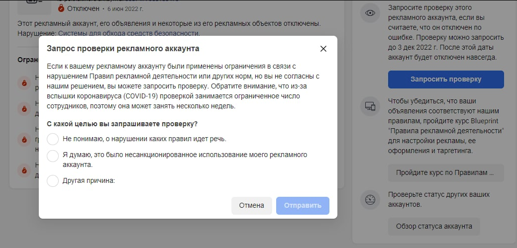Click the Отмена button
517x248 pixels.
click(252, 206)
